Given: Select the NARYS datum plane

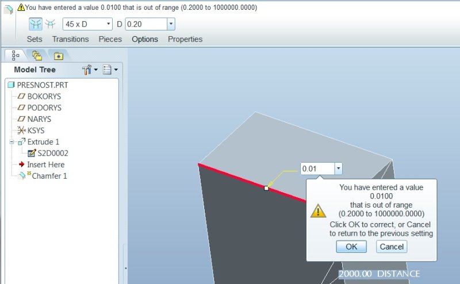Looking at the screenshot, I should (39, 119).
